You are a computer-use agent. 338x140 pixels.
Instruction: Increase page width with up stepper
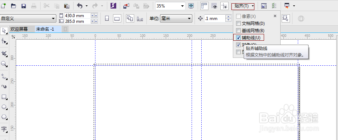[x=96, y=16]
